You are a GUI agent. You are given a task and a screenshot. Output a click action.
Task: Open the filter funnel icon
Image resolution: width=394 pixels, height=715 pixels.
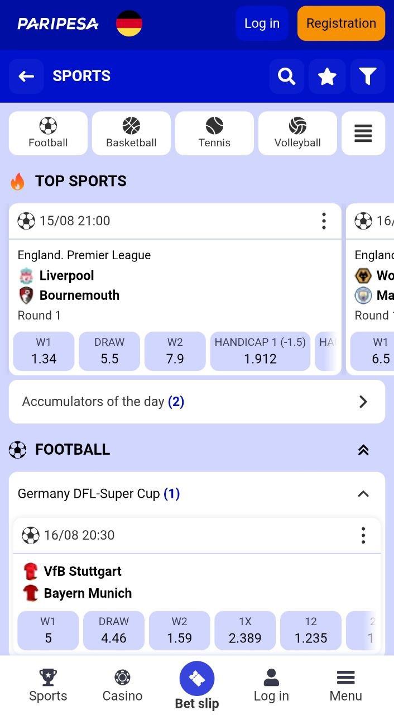click(x=368, y=76)
